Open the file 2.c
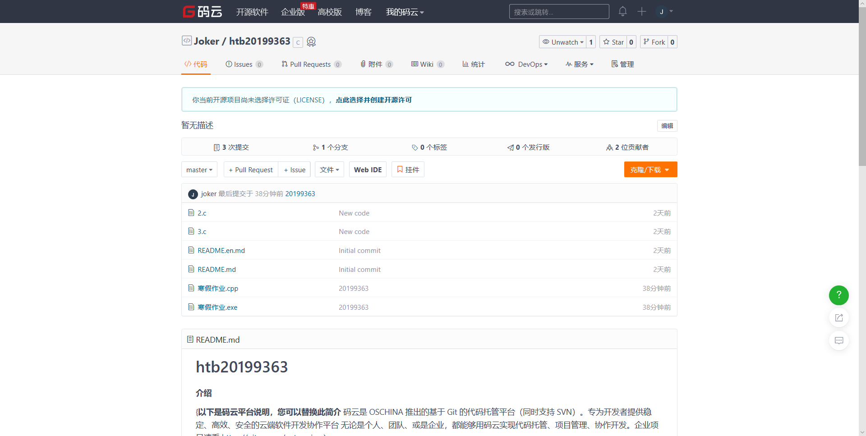 coord(202,213)
